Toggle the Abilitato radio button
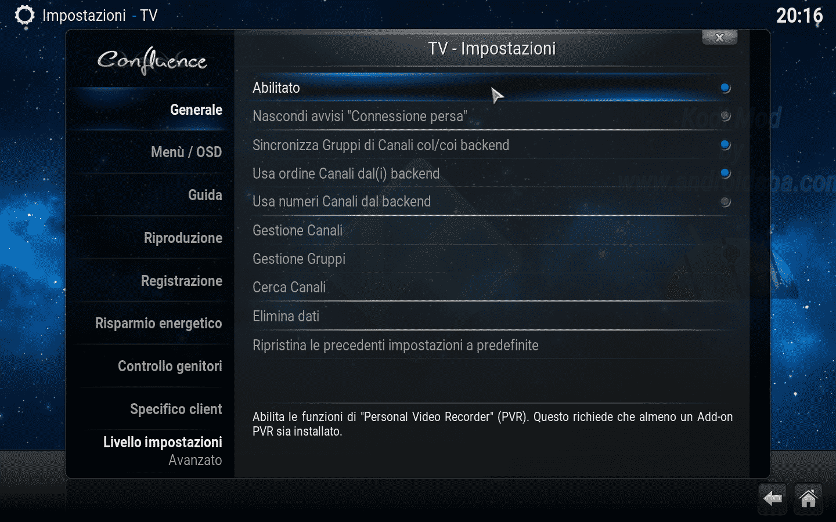This screenshot has width=836, height=522. pos(725,88)
